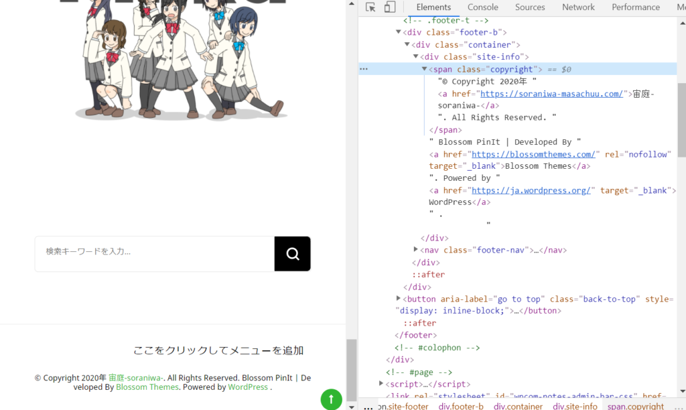Open the WordPress footer link
This screenshot has width=686, height=410.
click(x=247, y=387)
